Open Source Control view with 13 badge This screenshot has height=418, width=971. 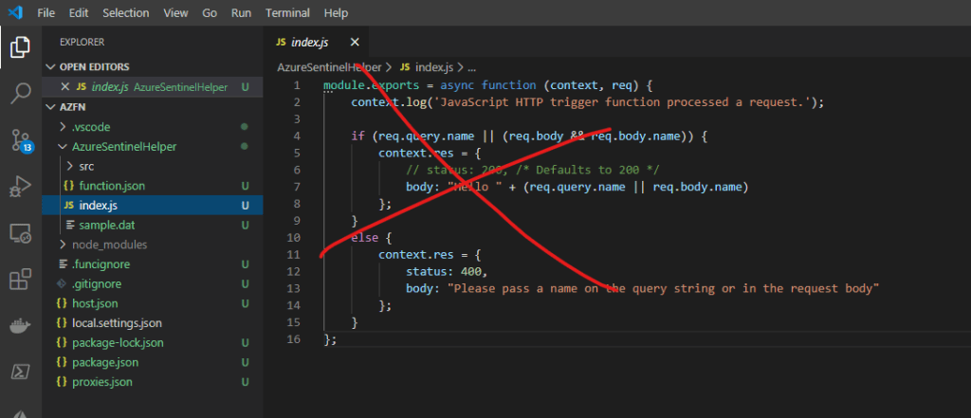(20, 140)
